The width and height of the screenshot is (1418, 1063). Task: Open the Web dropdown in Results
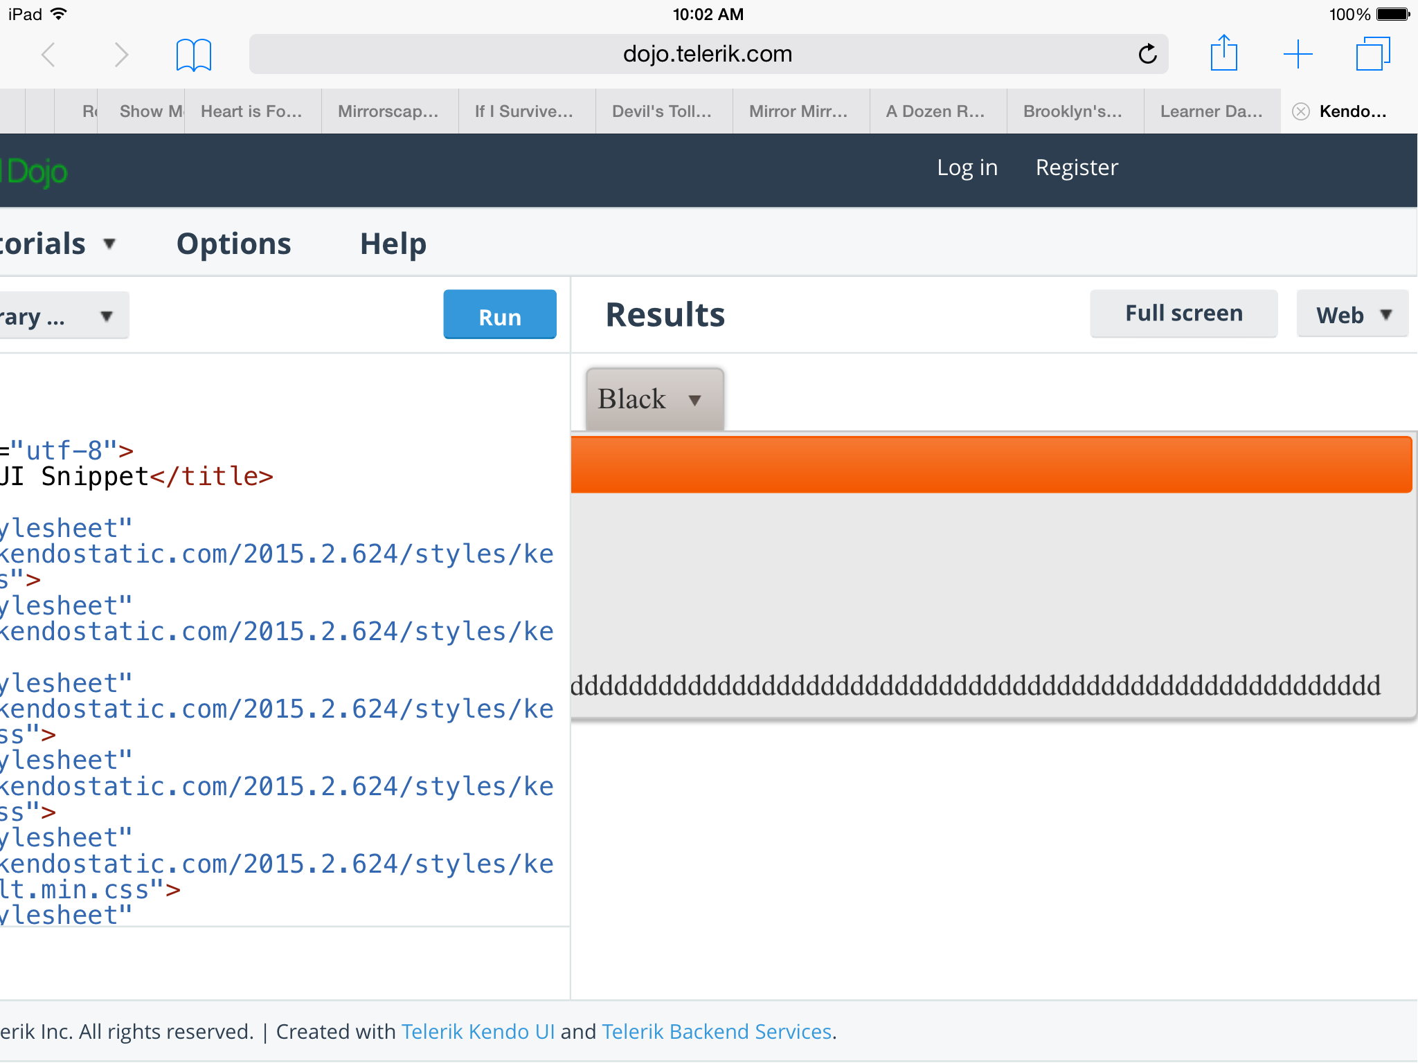click(1352, 315)
